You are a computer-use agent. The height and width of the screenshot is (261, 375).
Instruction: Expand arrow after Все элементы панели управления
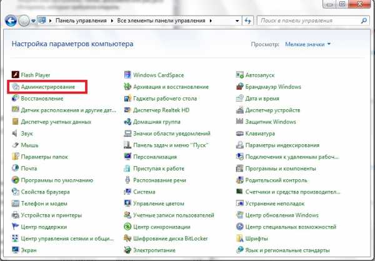[x=211, y=21]
